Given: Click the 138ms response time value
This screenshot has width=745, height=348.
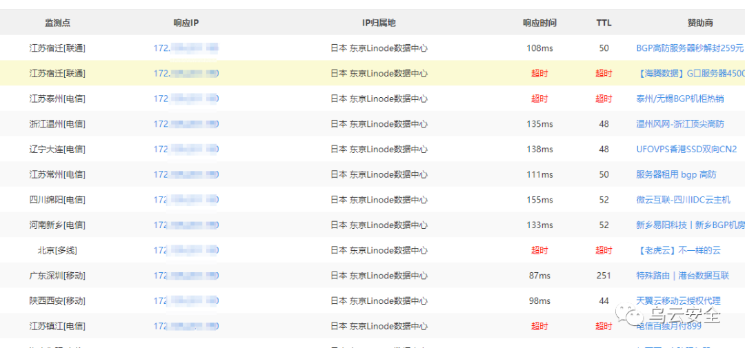Looking at the screenshot, I should pyautogui.click(x=539, y=149).
